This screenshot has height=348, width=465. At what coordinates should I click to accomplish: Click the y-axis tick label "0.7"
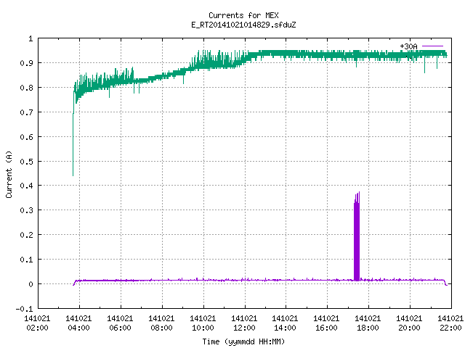(26, 112)
